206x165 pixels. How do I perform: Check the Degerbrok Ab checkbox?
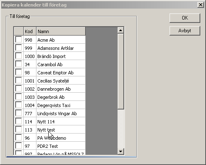pos(18,97)
